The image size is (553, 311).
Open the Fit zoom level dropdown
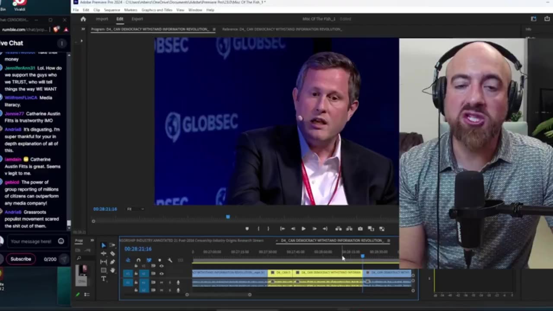pos(135,209)
